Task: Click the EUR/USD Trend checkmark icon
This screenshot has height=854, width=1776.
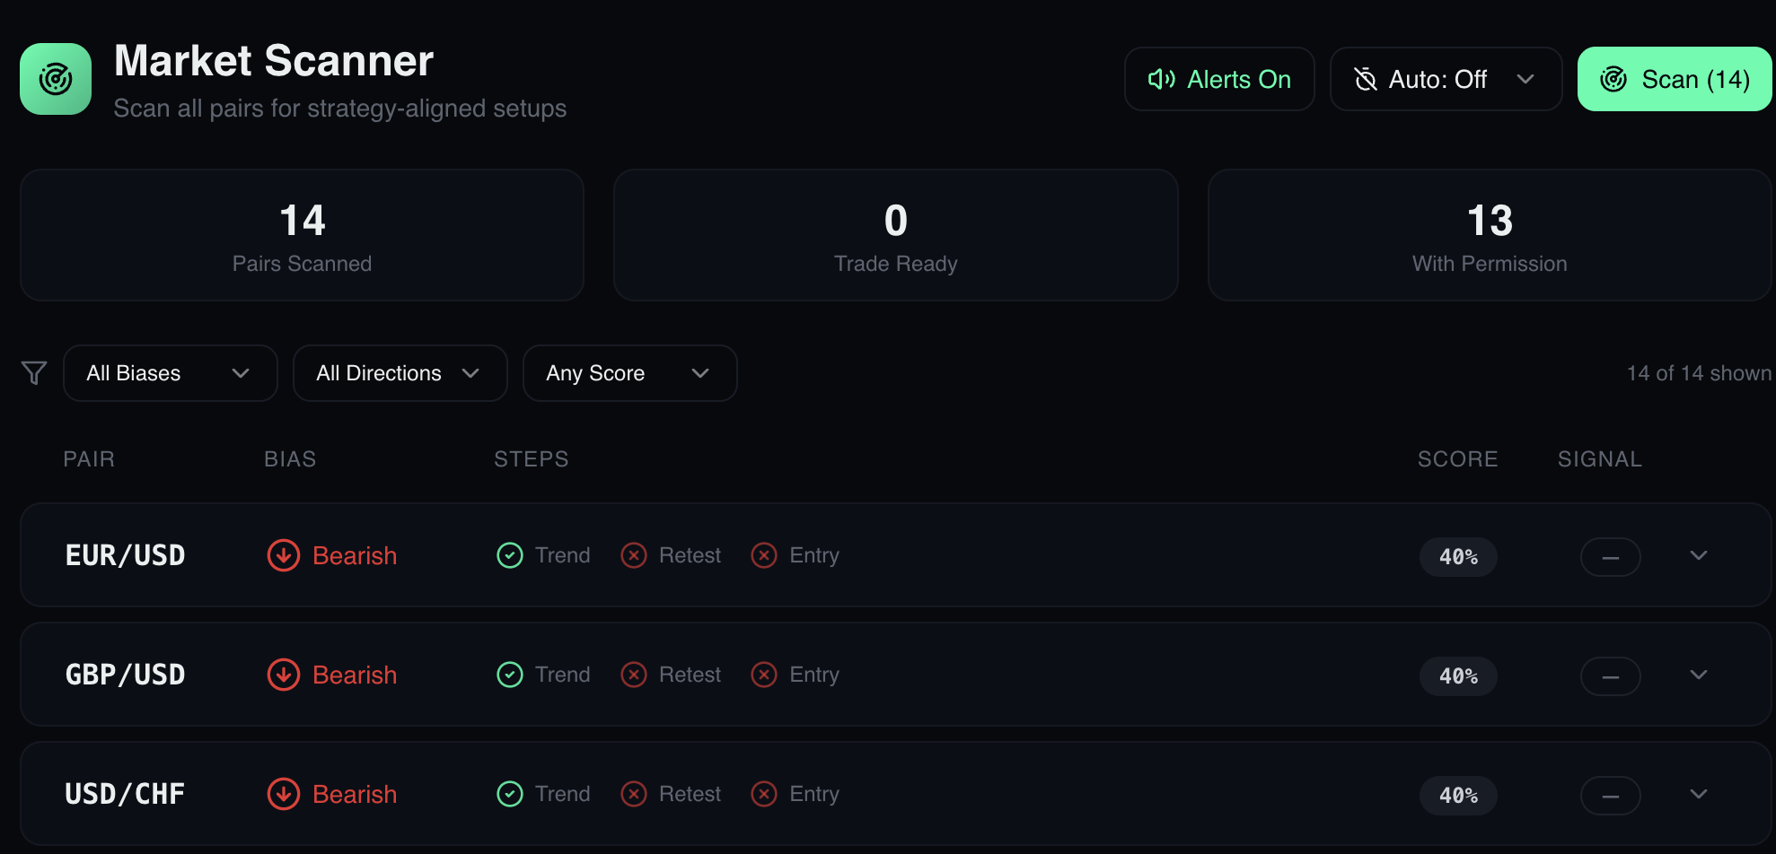Action: 510,555
